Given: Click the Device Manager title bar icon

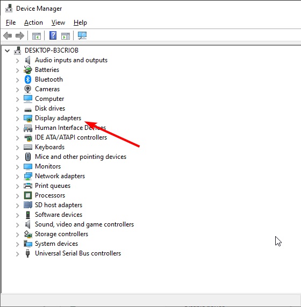Looking at the screenshot, I should click(x=9, y=9).
